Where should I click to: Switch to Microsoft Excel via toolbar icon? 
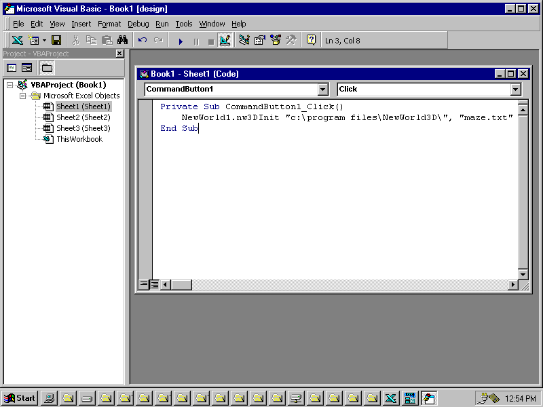(x=18, y=41)
